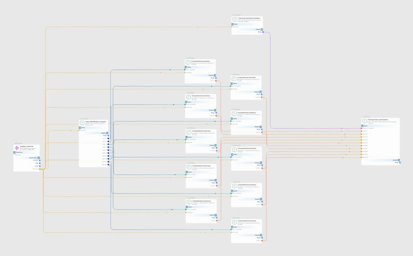Click Reply output port of Final Summary and Analysis
This screenshot has height=256, width=413.
(x=400, y=163)
